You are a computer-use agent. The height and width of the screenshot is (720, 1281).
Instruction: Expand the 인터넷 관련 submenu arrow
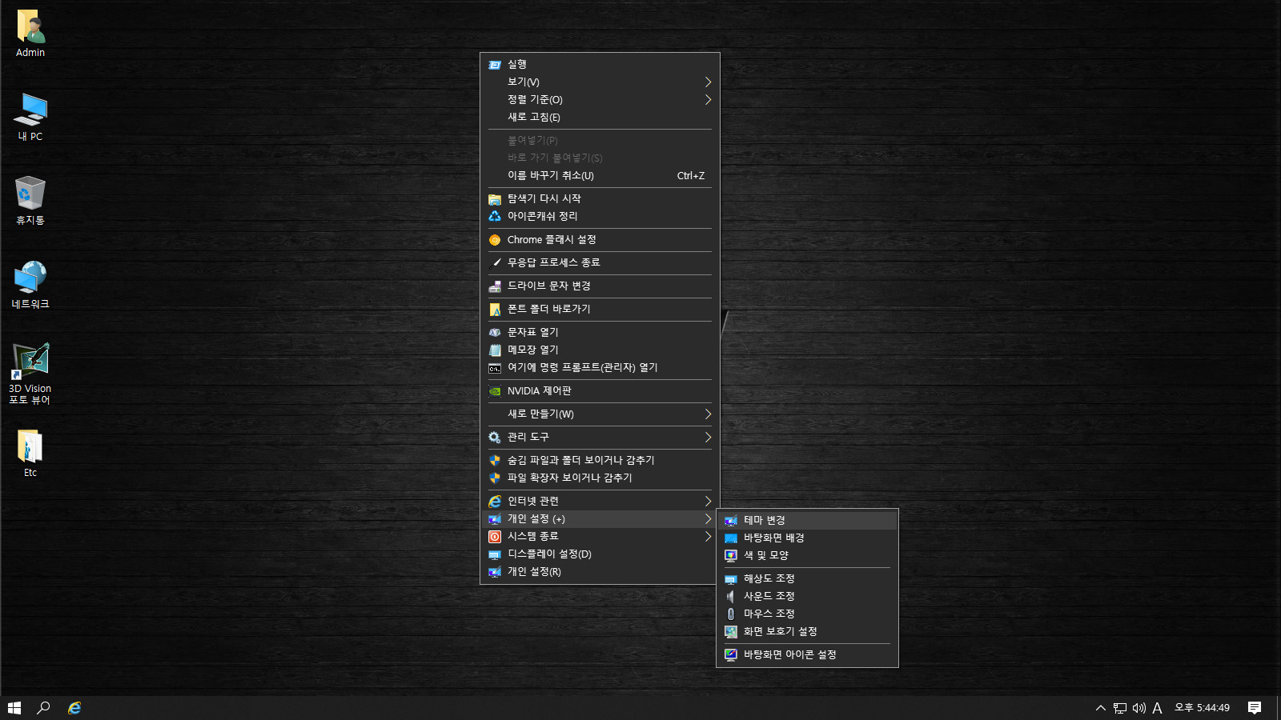708,501
